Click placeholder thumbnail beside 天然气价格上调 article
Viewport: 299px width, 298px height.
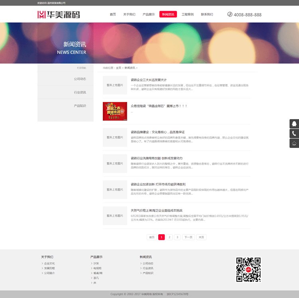coord(115,216)
